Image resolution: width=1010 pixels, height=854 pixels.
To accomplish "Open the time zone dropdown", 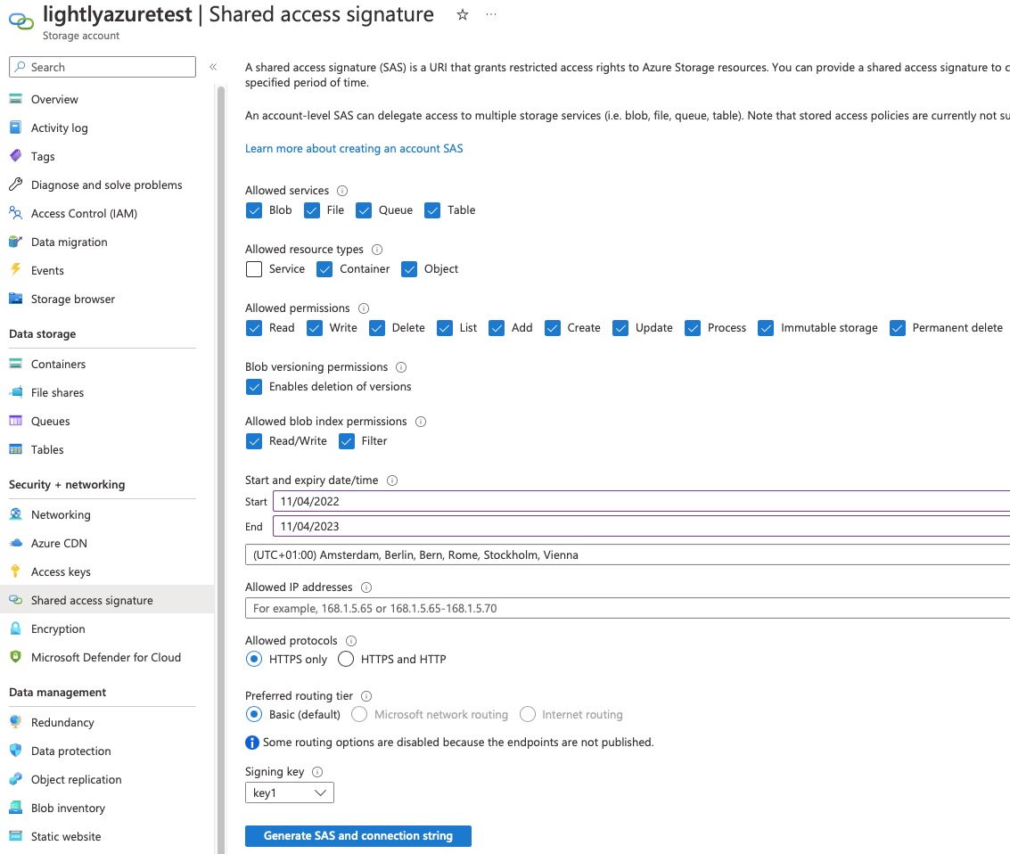I will pos(628,554).
